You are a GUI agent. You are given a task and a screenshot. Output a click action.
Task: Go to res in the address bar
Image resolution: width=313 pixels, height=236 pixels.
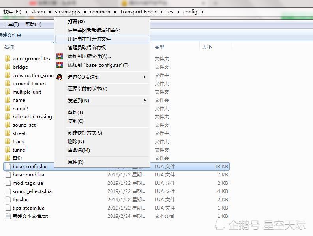point(170,12)
